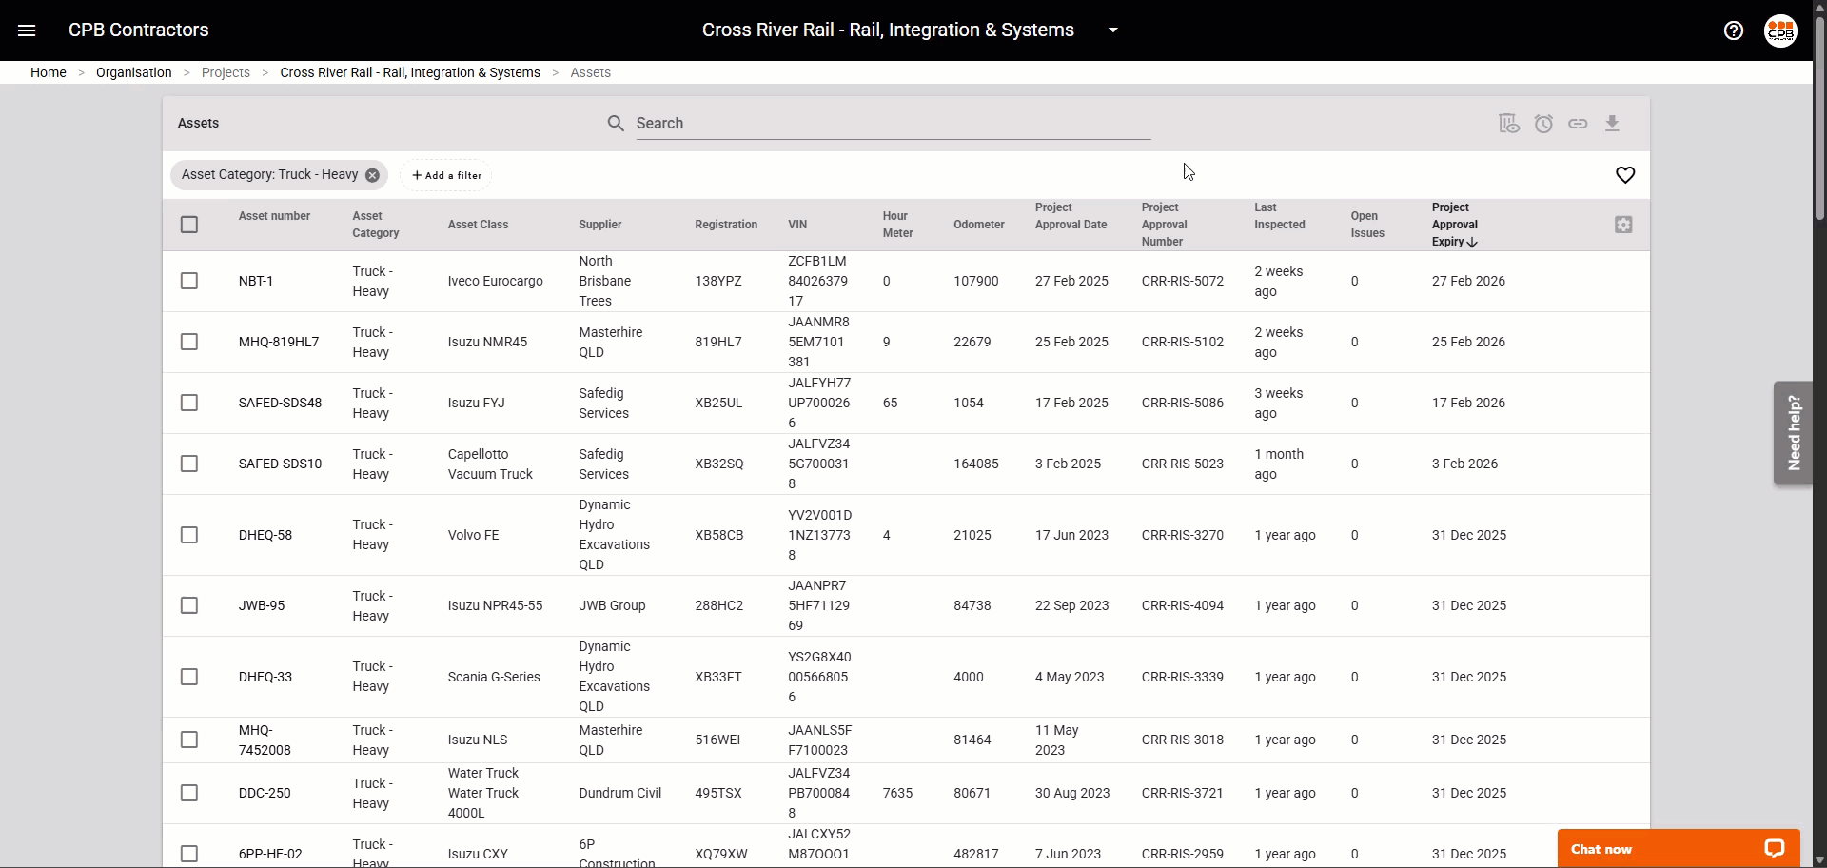
Task: Sort by Last Inspected column header
Action: click(x=1280, y=216)
